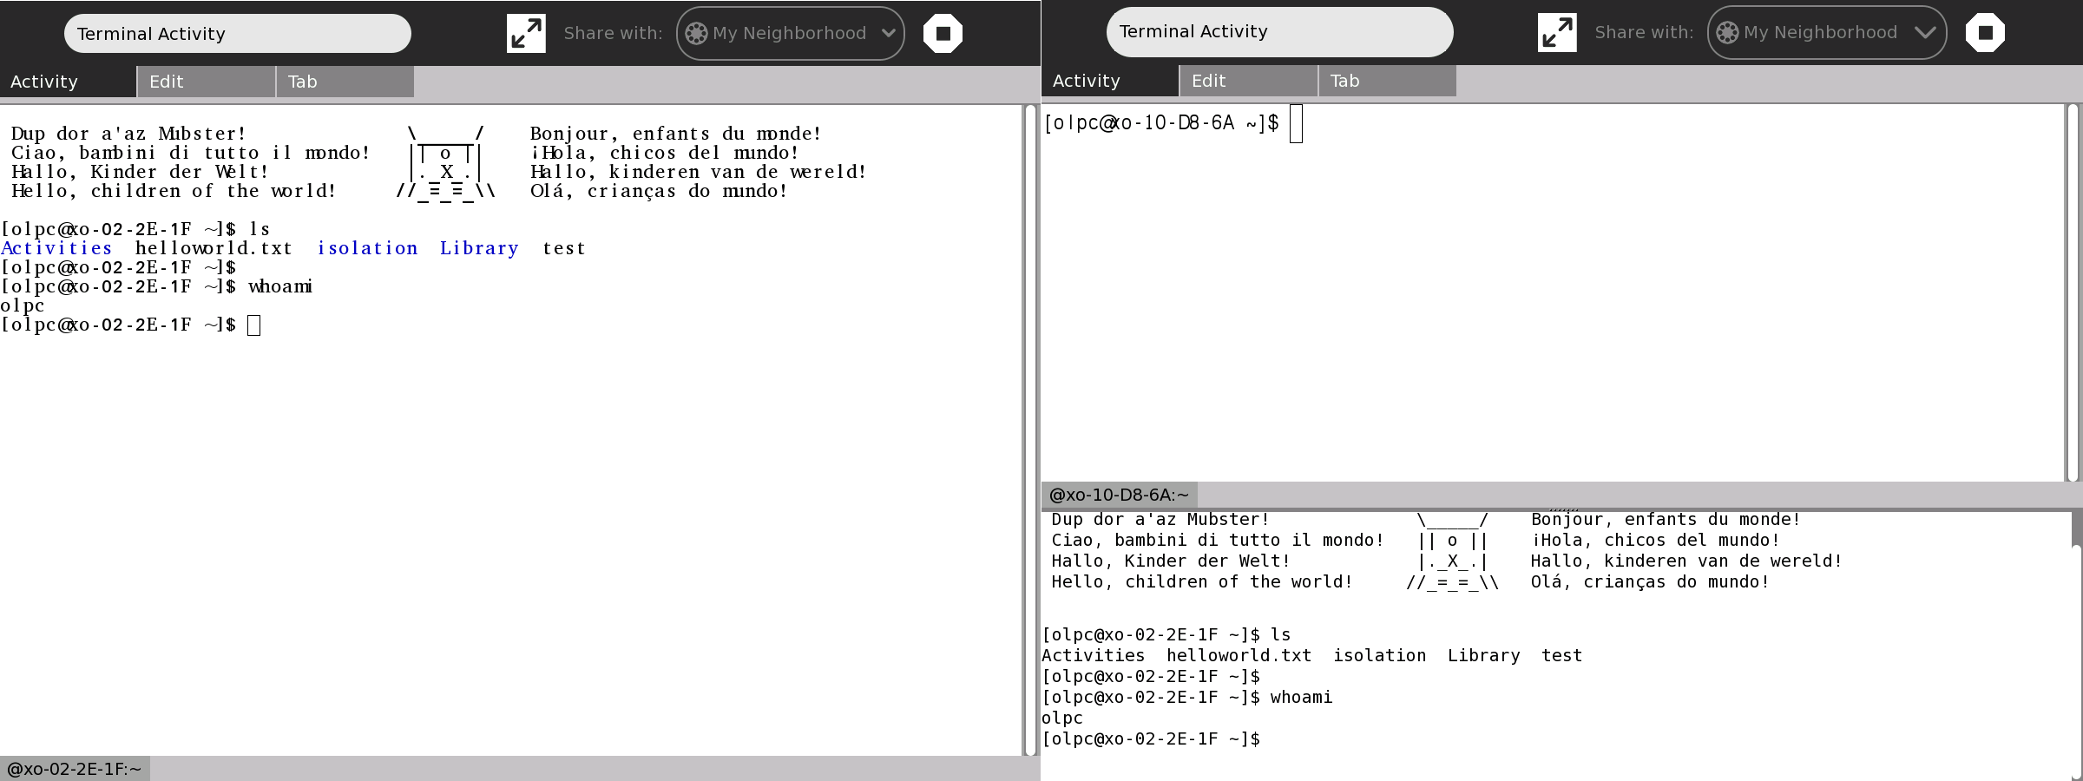The height and width of the screenshot is (781, 2083).
Task: Click the @xo-02-2E-1F:~ terminal tab label
Action: [x=75, y=769]
